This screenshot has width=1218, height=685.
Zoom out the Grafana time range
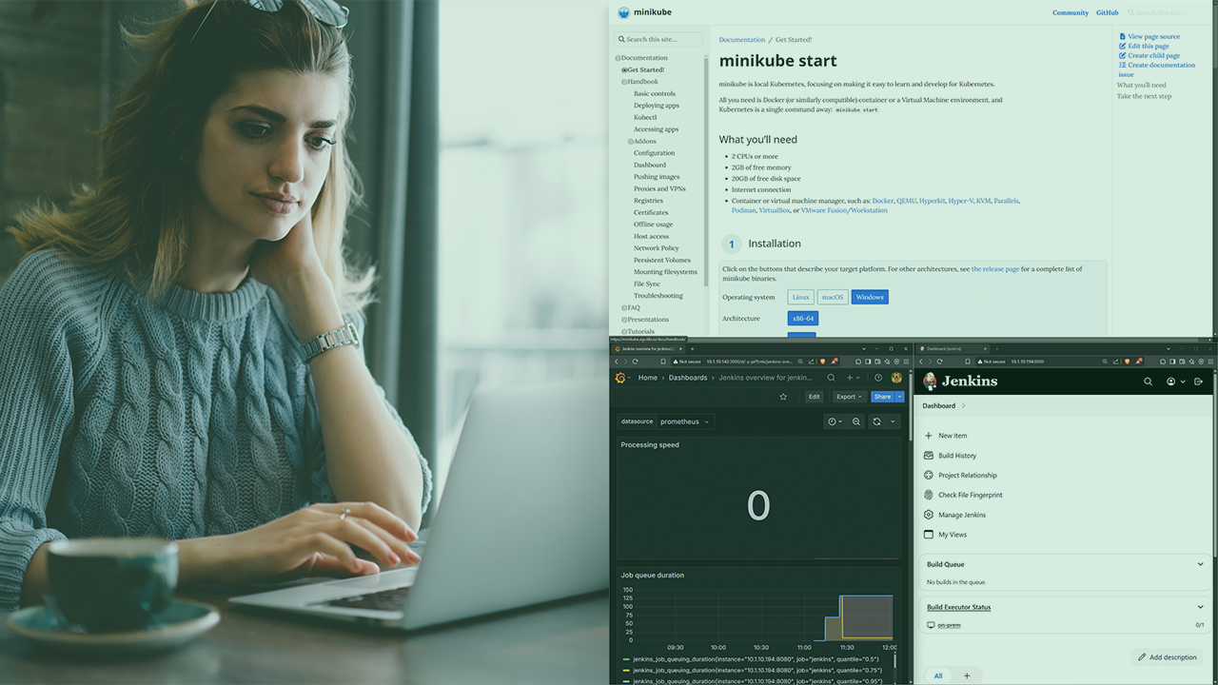tap(856, 421)
